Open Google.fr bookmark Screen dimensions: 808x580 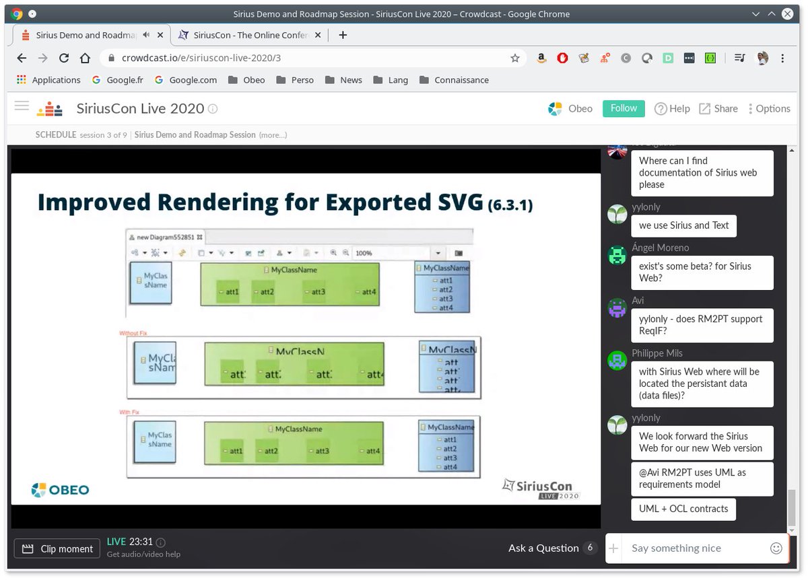coord(118,79)
